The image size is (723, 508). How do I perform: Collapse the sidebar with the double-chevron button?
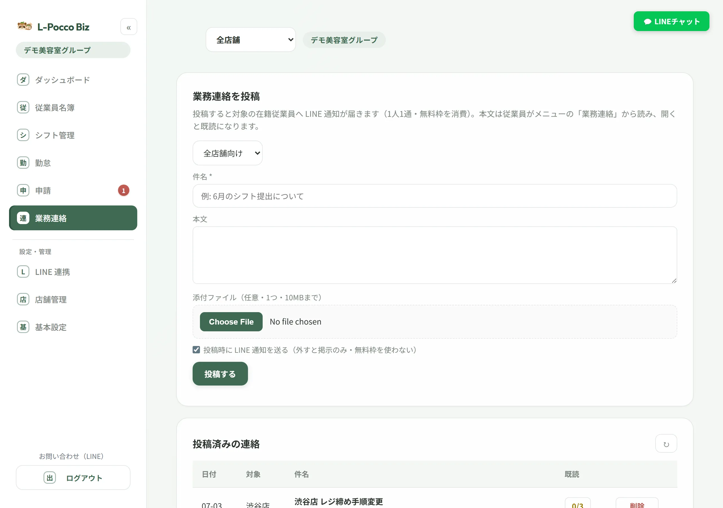(x=129, y=27)
